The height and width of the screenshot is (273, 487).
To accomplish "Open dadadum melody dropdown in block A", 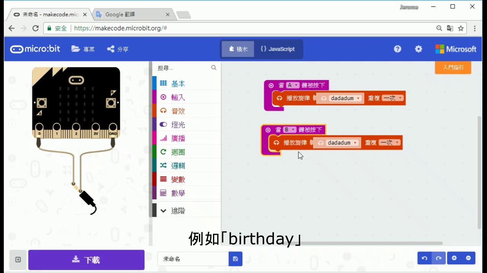I will 345,98.
